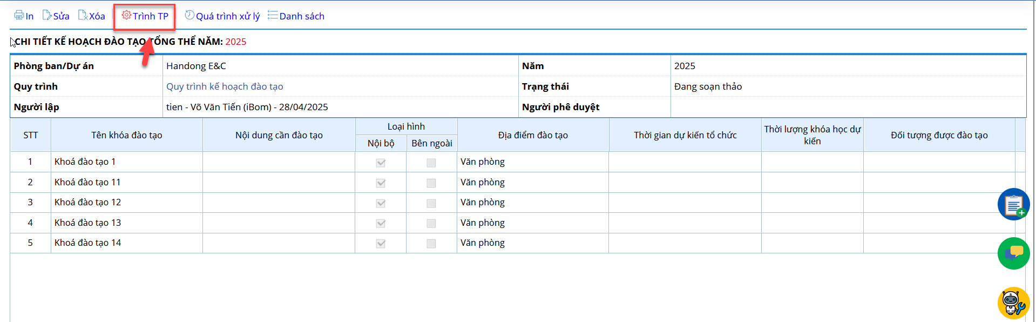The height and width of the screenshot is (322, 1036).
Task: Click the red year 2025 in the title
Action: click(235, 42)
